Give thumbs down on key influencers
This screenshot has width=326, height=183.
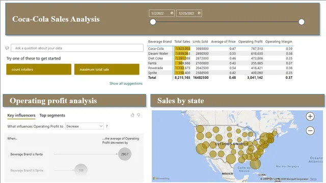point(139,115)
